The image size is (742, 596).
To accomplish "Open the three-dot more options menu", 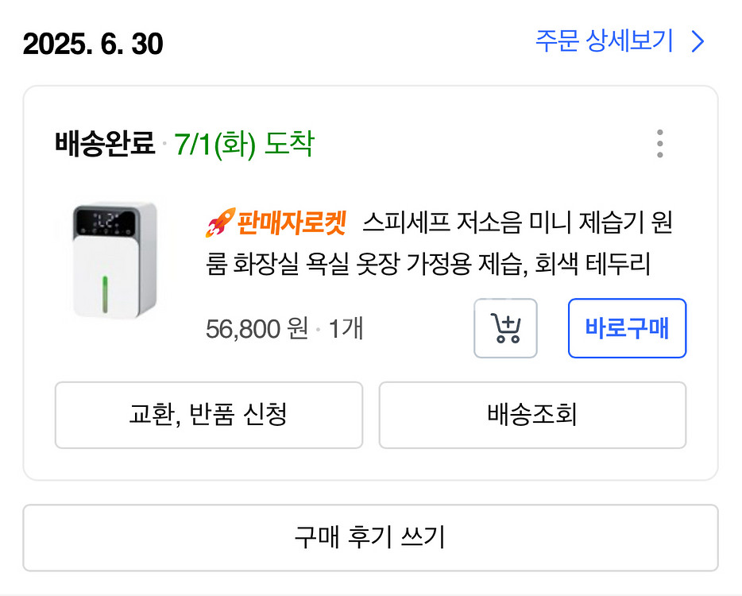I will coord(659,144).
